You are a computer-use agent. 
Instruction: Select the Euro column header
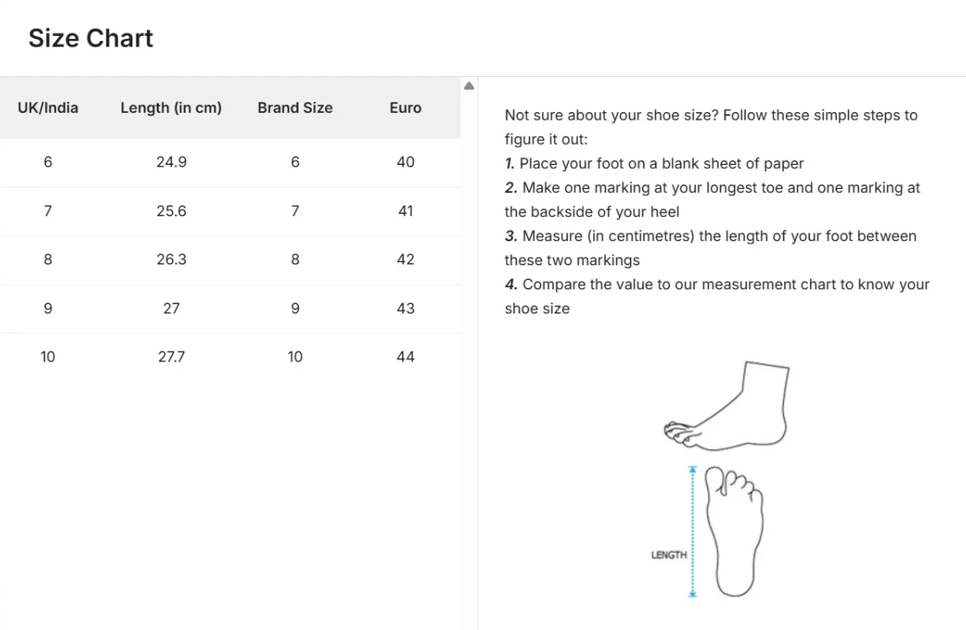405,108
